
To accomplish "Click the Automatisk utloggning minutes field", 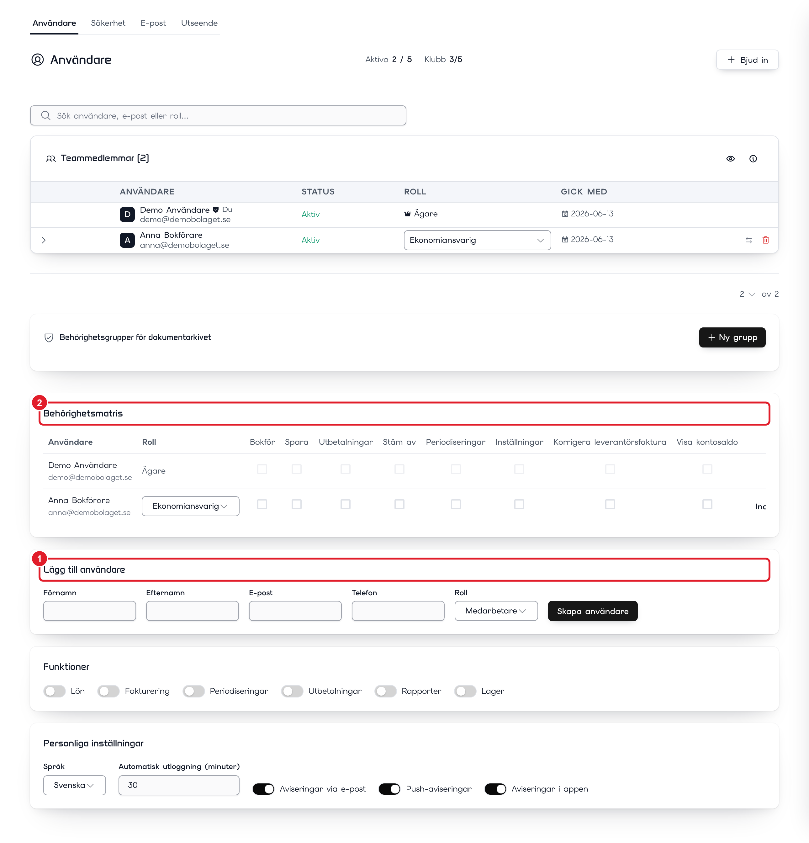I will [x=179, y=785].
